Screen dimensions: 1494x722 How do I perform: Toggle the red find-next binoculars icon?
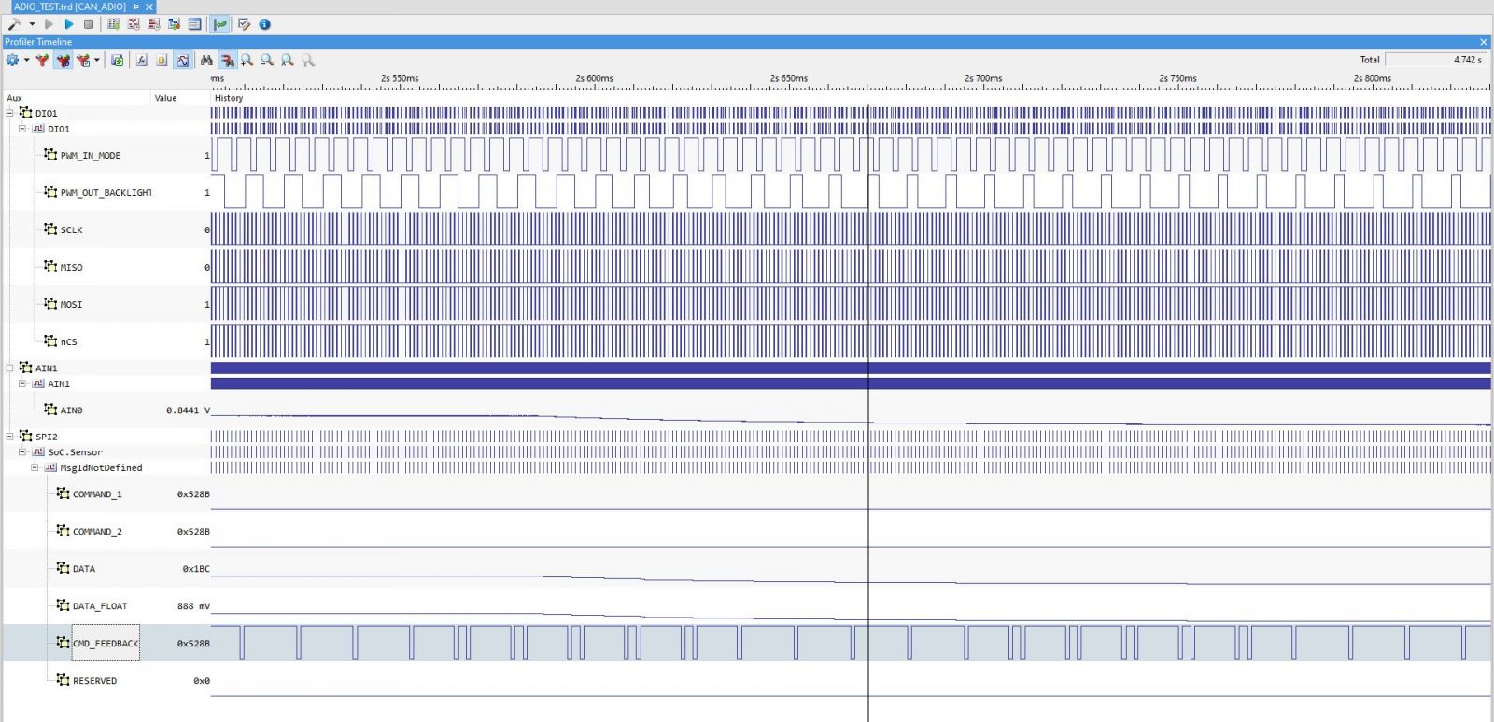[227, 60]
